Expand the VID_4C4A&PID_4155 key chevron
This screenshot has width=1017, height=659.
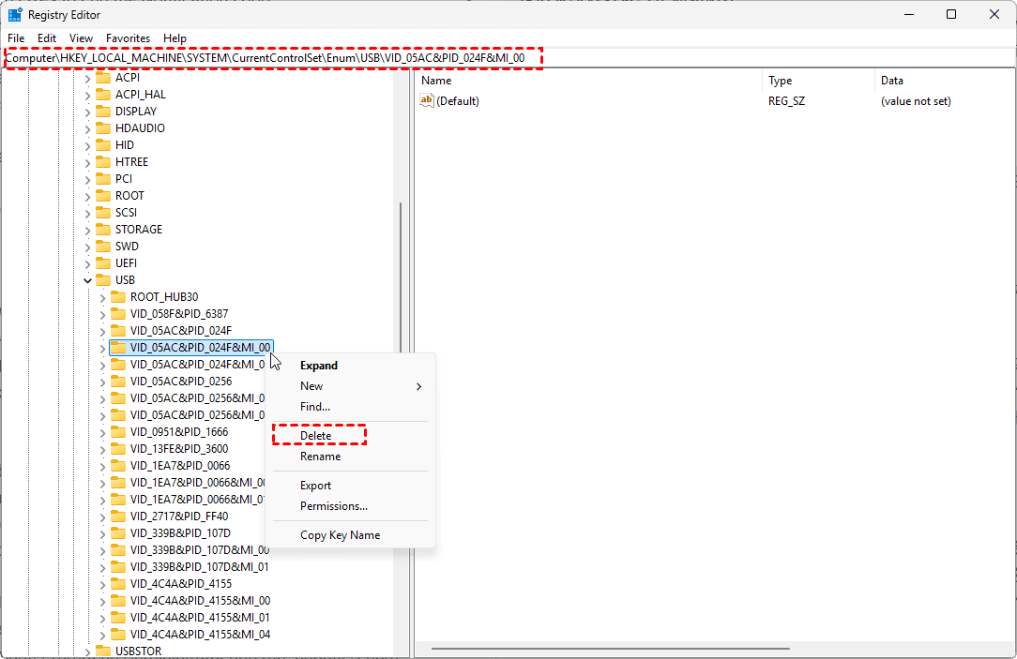point(103,584)
